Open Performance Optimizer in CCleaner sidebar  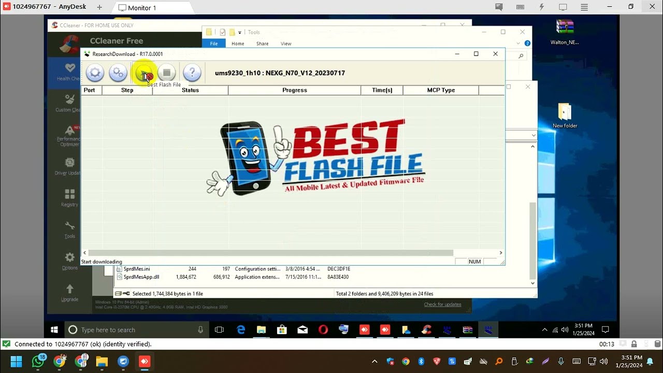(x=69, y=136)
